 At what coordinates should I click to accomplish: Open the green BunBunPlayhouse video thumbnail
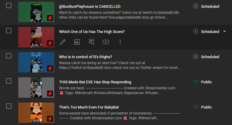click(36, 12)
